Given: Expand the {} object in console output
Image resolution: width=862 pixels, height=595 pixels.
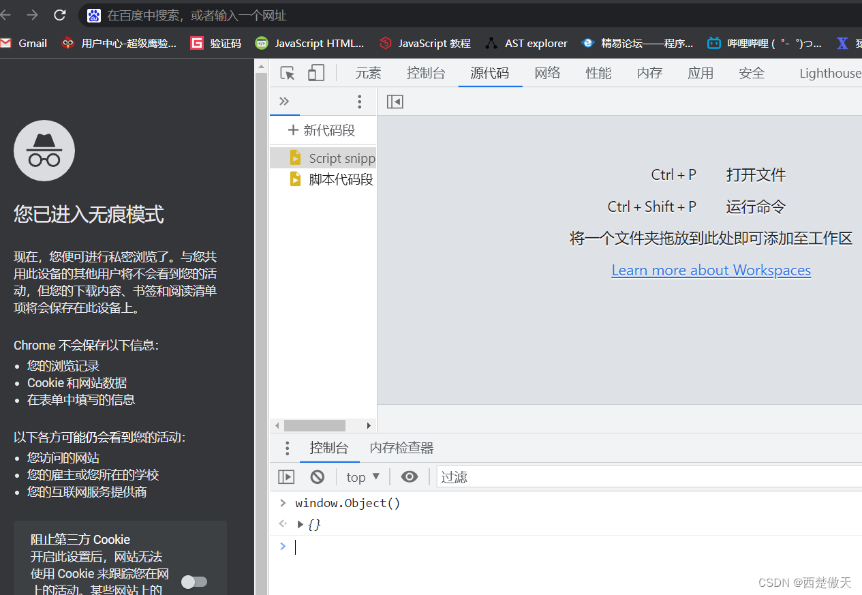Looking at the screenshot, I should [300, 524].
